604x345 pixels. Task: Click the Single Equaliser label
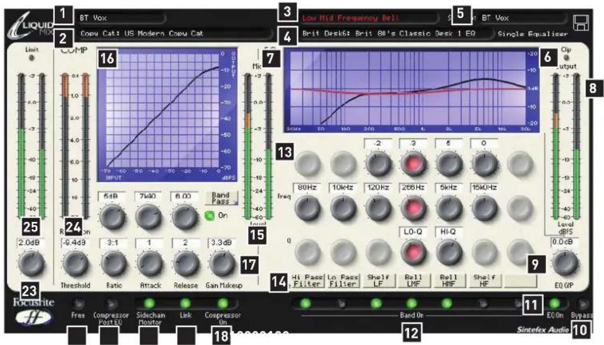tap(532, 34)
